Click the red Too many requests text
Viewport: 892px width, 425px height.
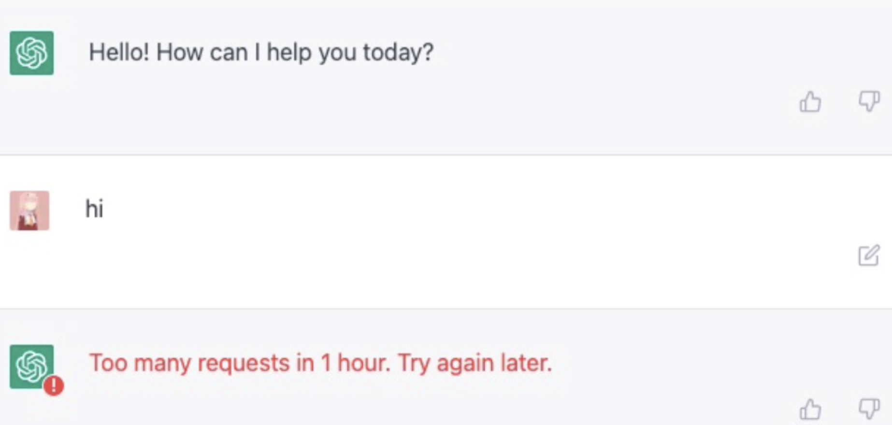coord(320,363)
